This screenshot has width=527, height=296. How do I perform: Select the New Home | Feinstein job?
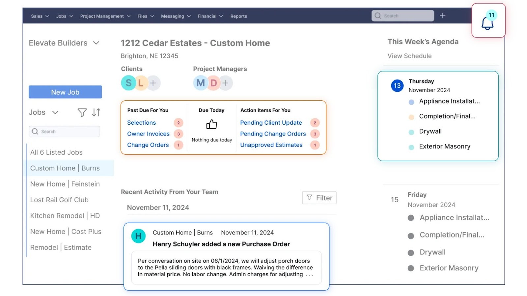tap(65, 184)
